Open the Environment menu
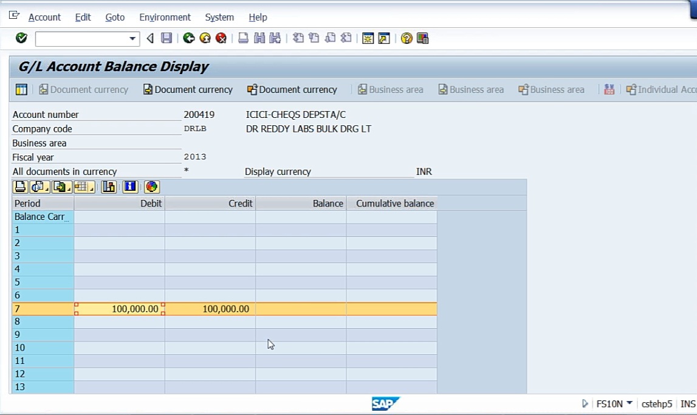 165,18
